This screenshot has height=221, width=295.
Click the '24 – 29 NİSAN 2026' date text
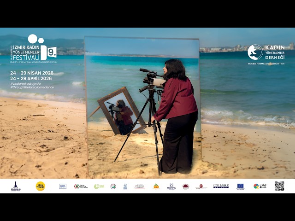[32, 73]
